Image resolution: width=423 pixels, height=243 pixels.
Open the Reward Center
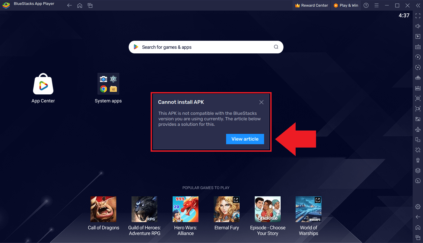(311, 5)
